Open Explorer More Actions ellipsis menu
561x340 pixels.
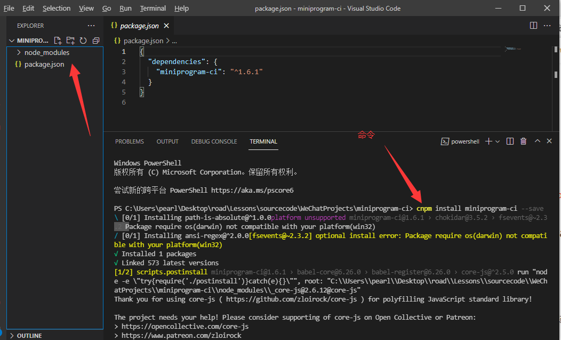[91, 25]
